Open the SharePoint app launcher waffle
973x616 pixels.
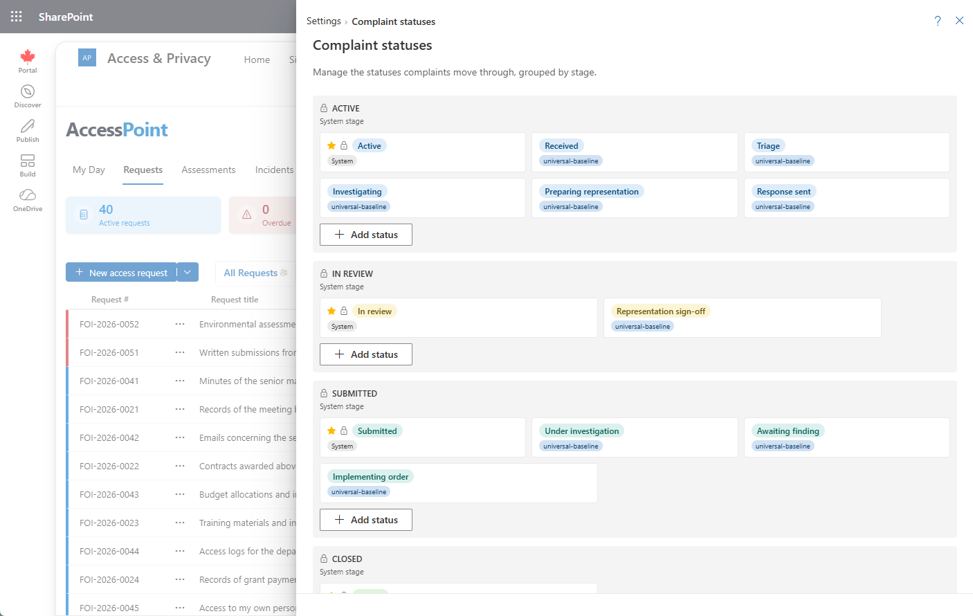17,17
